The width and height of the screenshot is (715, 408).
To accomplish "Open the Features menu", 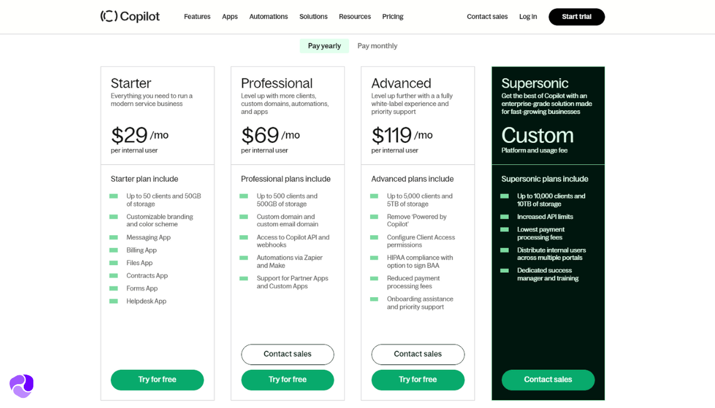I will tap(197, 17).
